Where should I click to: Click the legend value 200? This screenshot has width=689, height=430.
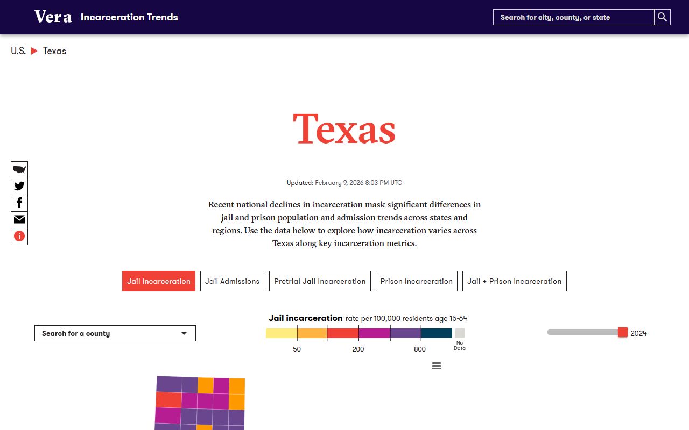[x=358, y=349]
